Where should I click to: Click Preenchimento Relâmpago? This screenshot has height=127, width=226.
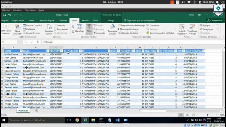[131, 25]
